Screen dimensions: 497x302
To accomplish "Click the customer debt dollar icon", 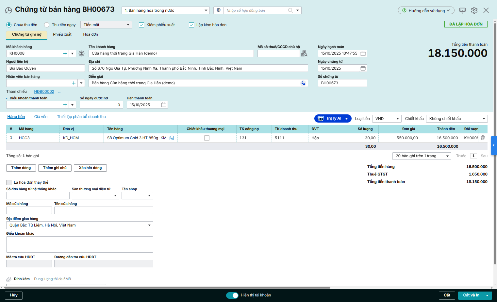I will tap(82, 54).
